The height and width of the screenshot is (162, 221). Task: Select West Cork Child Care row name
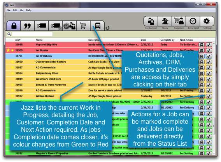[x=48, y=79]
